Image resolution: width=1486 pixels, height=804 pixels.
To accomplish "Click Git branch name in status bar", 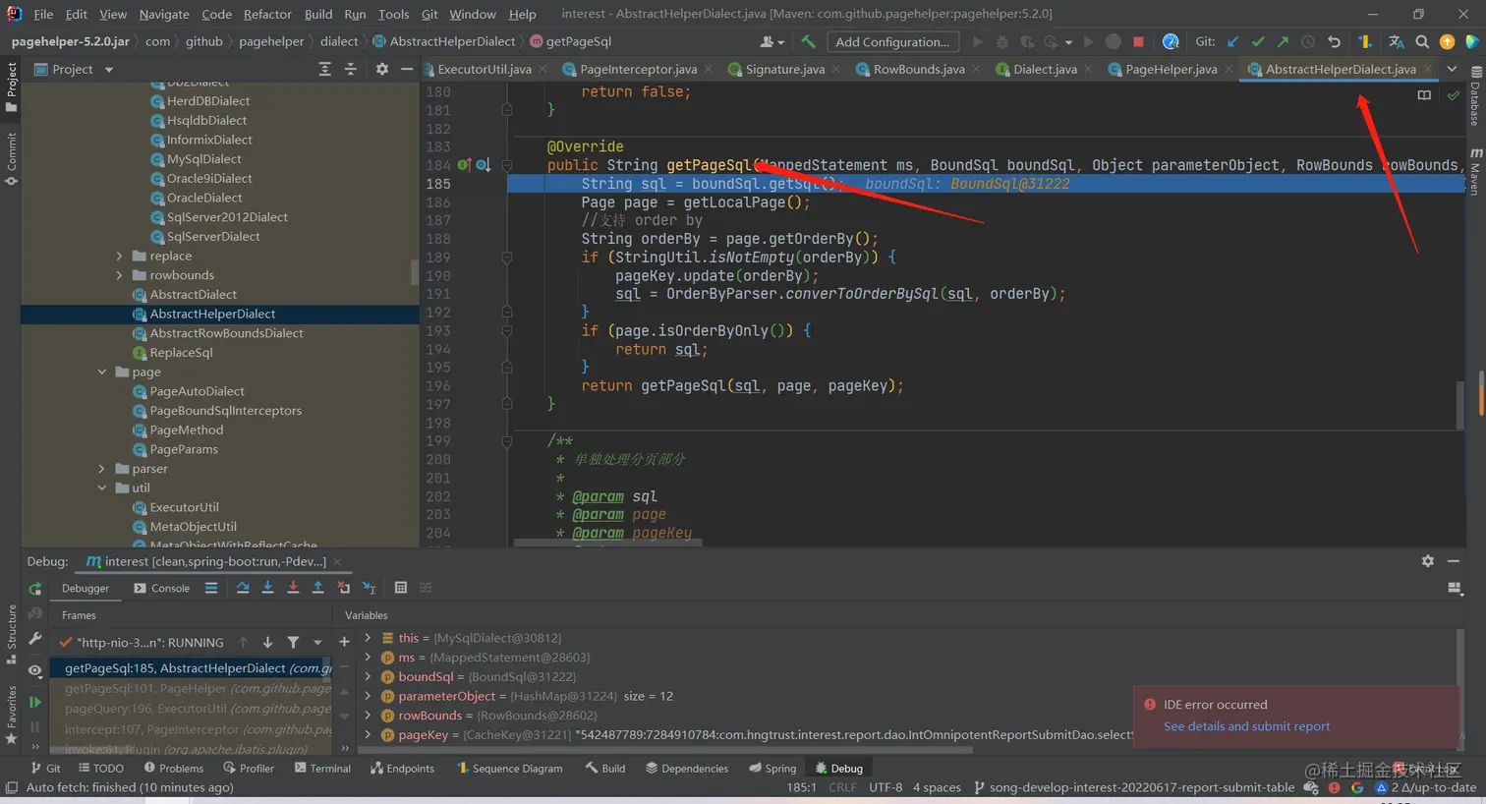I will (1134, 787).
